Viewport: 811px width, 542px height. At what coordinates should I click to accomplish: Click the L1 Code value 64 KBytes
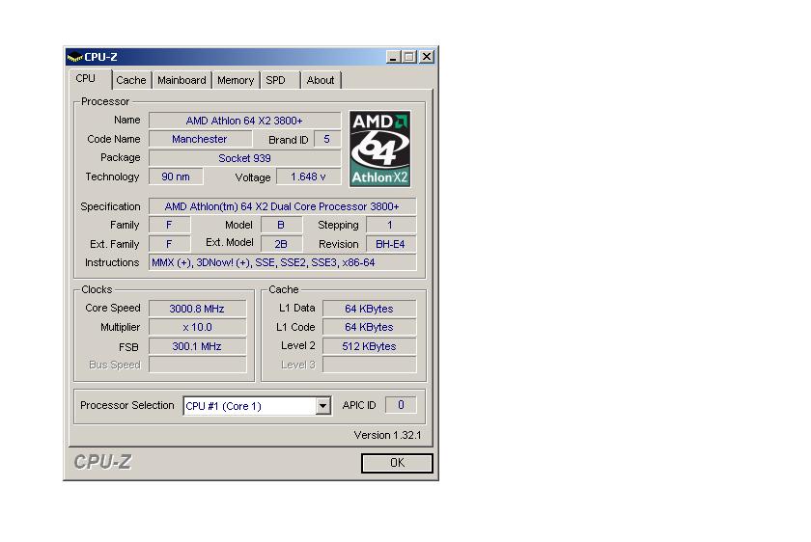[369, 327]
